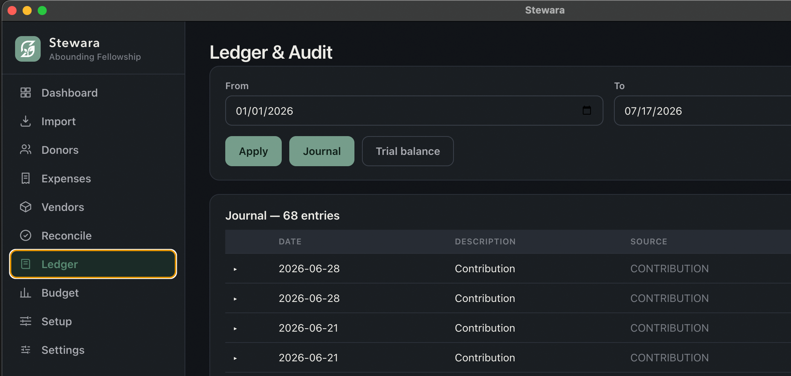
Task: Click the To date field 07/17/2026
Action: (702, 111)
